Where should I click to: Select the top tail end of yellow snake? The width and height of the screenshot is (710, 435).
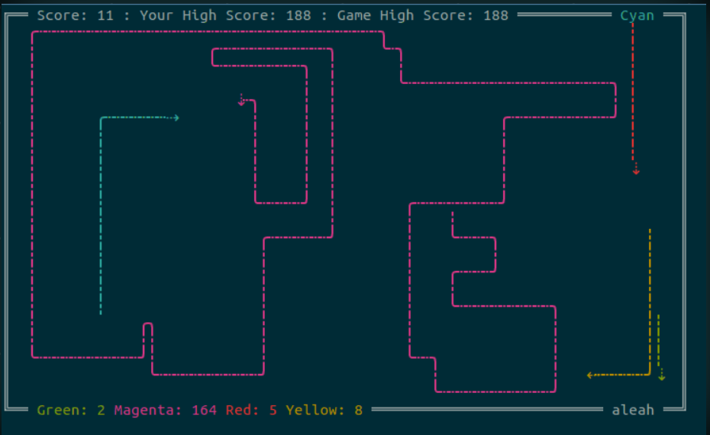tap(650, 230)
